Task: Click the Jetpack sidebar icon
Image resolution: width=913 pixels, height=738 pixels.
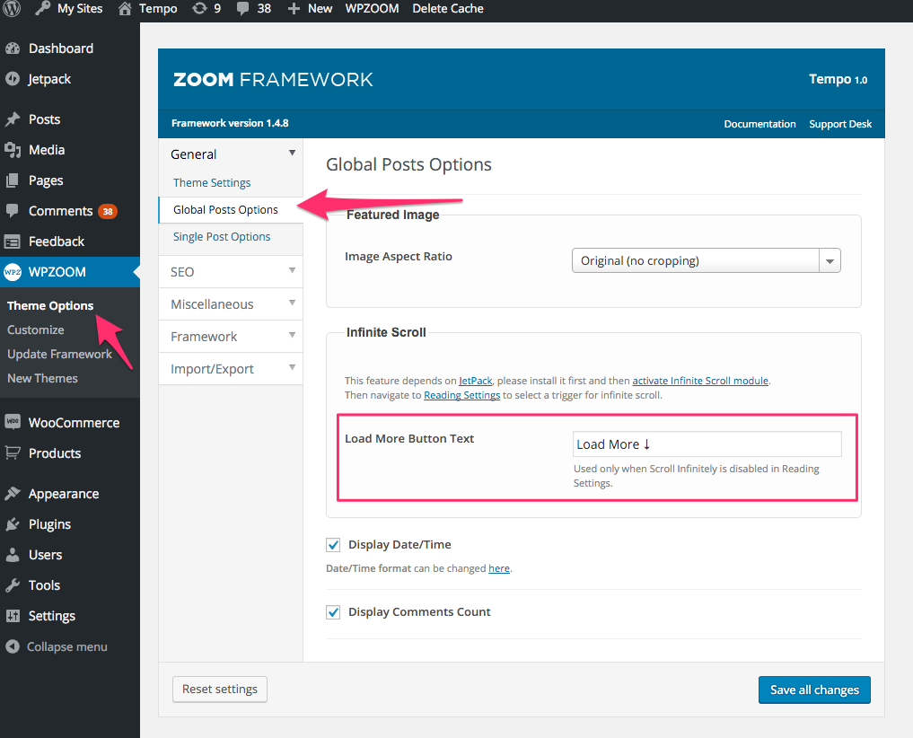Action: [13, 79]
